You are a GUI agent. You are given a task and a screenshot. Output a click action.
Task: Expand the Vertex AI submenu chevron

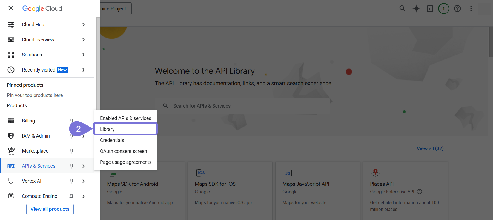click(x=84, y=181)
